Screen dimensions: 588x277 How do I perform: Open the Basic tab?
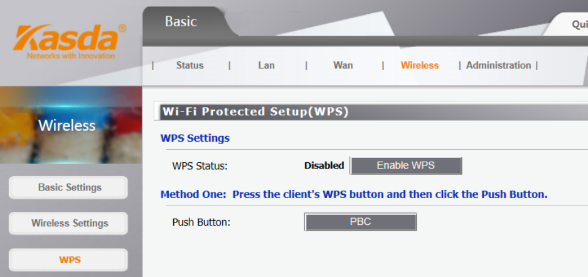(181, 22)
